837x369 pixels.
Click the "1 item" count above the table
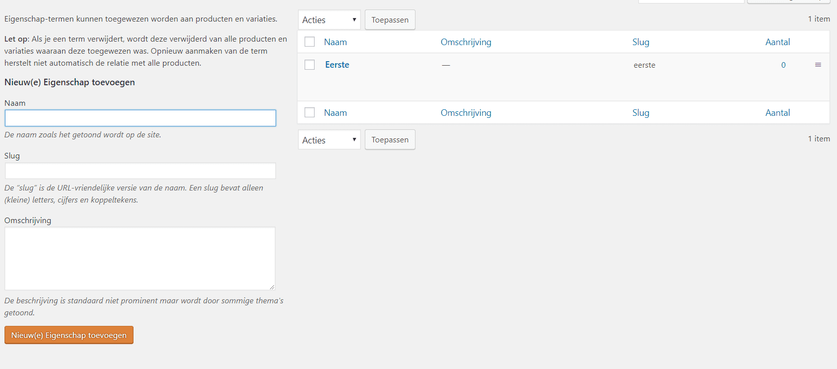[819, 19]
